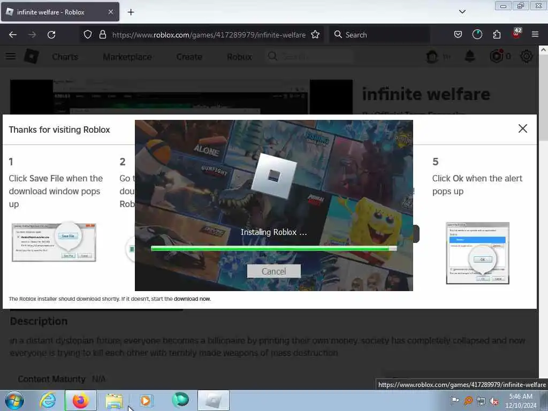Open the Extensions puzzle icon
Viewport: 548px width, 411px height.
(x=497, y=35)
